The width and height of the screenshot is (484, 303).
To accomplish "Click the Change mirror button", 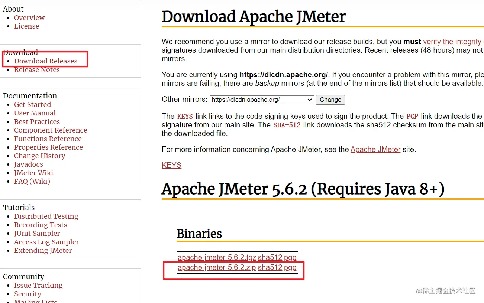I will click(x=330, y=100).
